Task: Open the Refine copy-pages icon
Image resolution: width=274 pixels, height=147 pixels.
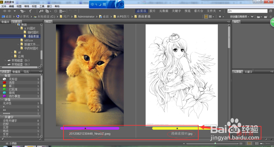Action: (x=48, y=11)
